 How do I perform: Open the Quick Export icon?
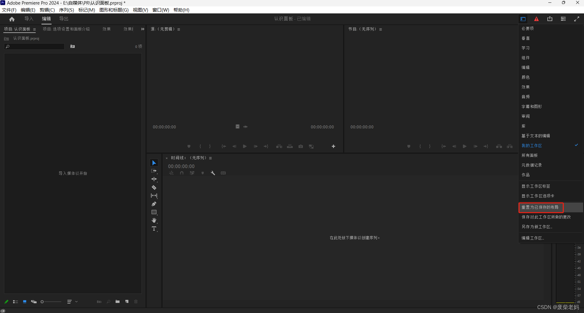[550, 19]
